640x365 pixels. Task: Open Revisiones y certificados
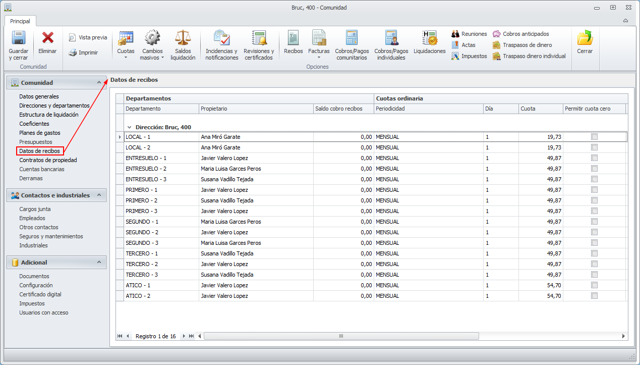259,38
